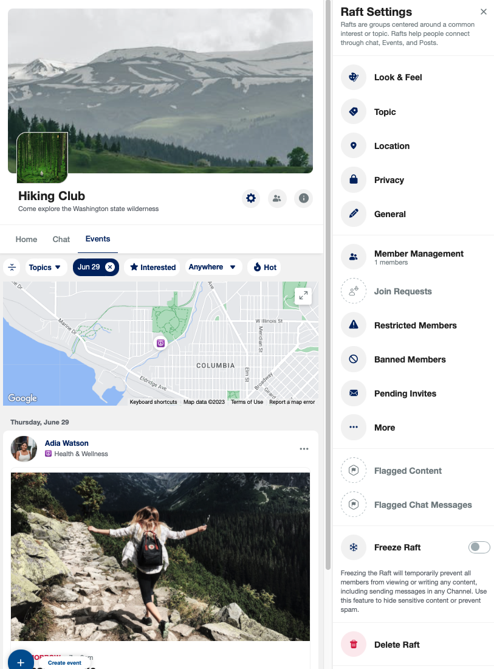Open Look & Feel palette icon
Image resolution: width=494 pixels, height=669 pixels.
tap(354, 77)
